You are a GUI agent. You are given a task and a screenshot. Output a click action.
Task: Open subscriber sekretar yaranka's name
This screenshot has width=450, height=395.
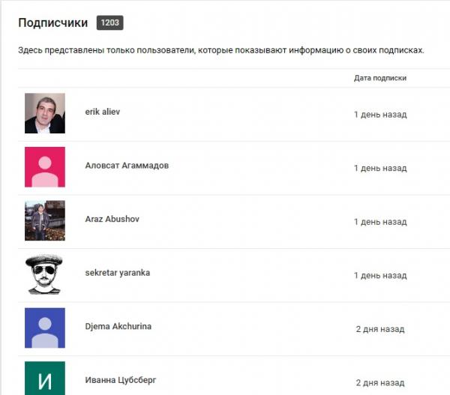(118, 273)
